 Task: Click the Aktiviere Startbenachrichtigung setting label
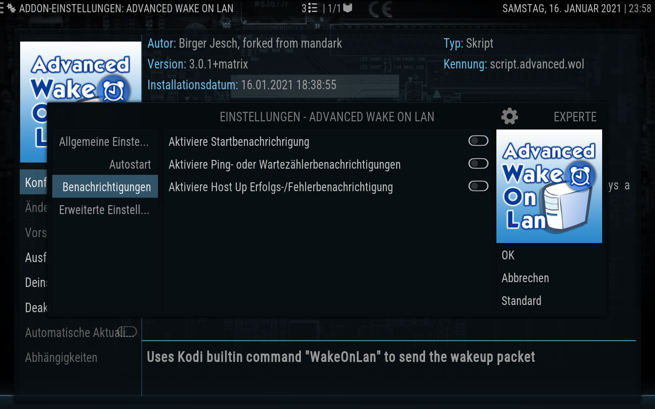click(x=239, y=142)
